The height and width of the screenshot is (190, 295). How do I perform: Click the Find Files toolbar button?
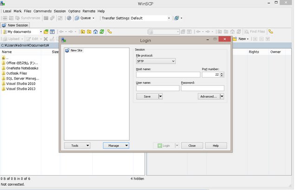click(255, 32)
